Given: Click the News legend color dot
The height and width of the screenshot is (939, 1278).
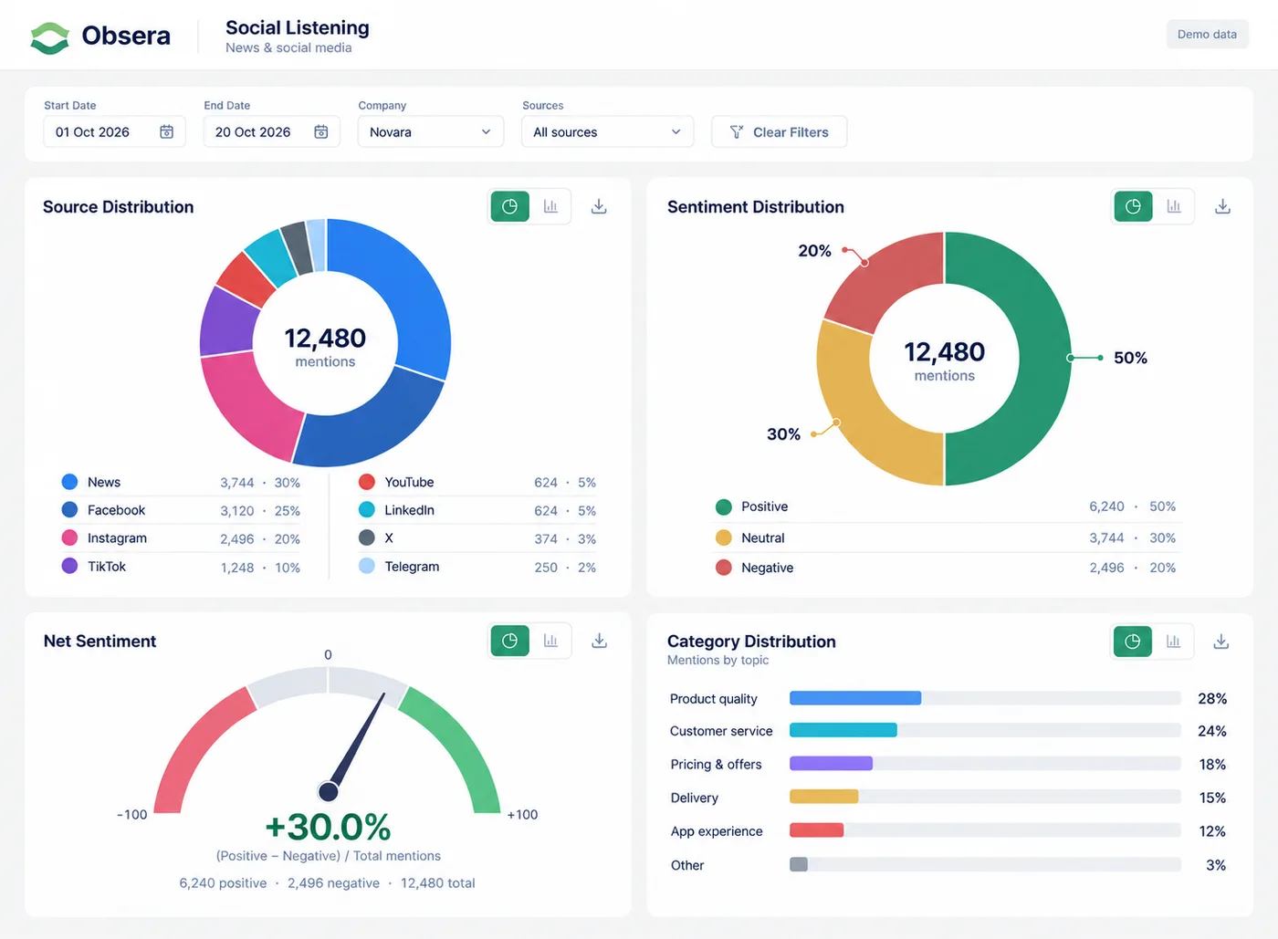Looking at the screenshot, I should pyautogui.click(x=69, y=482).
